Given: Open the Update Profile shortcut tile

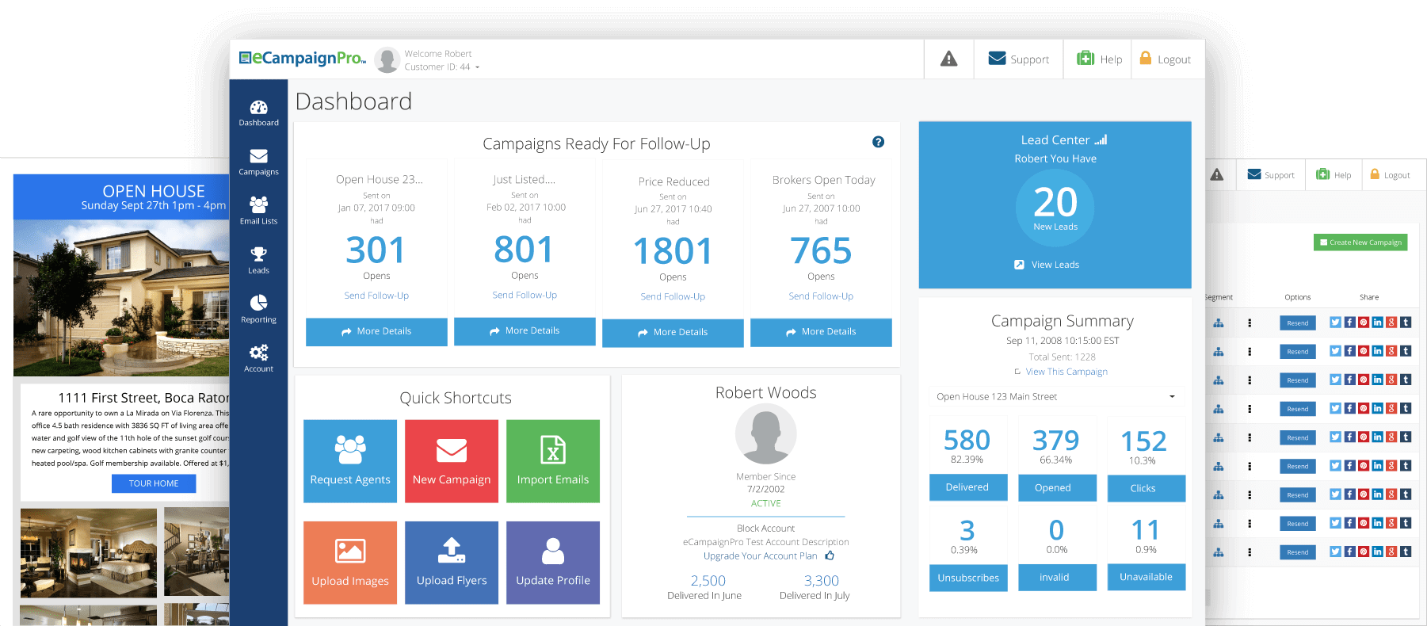Looking at the screenshot, I should 553,563.
